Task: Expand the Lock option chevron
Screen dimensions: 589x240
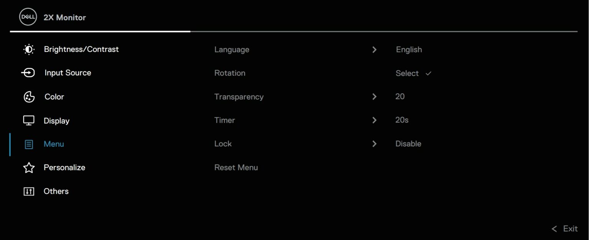Action: coord(374,144)
